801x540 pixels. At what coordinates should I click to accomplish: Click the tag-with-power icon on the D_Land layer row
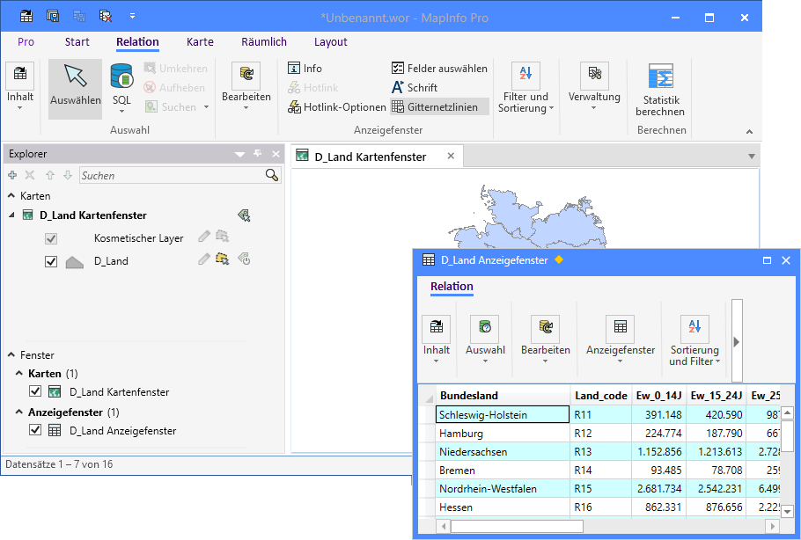(244, 259)
